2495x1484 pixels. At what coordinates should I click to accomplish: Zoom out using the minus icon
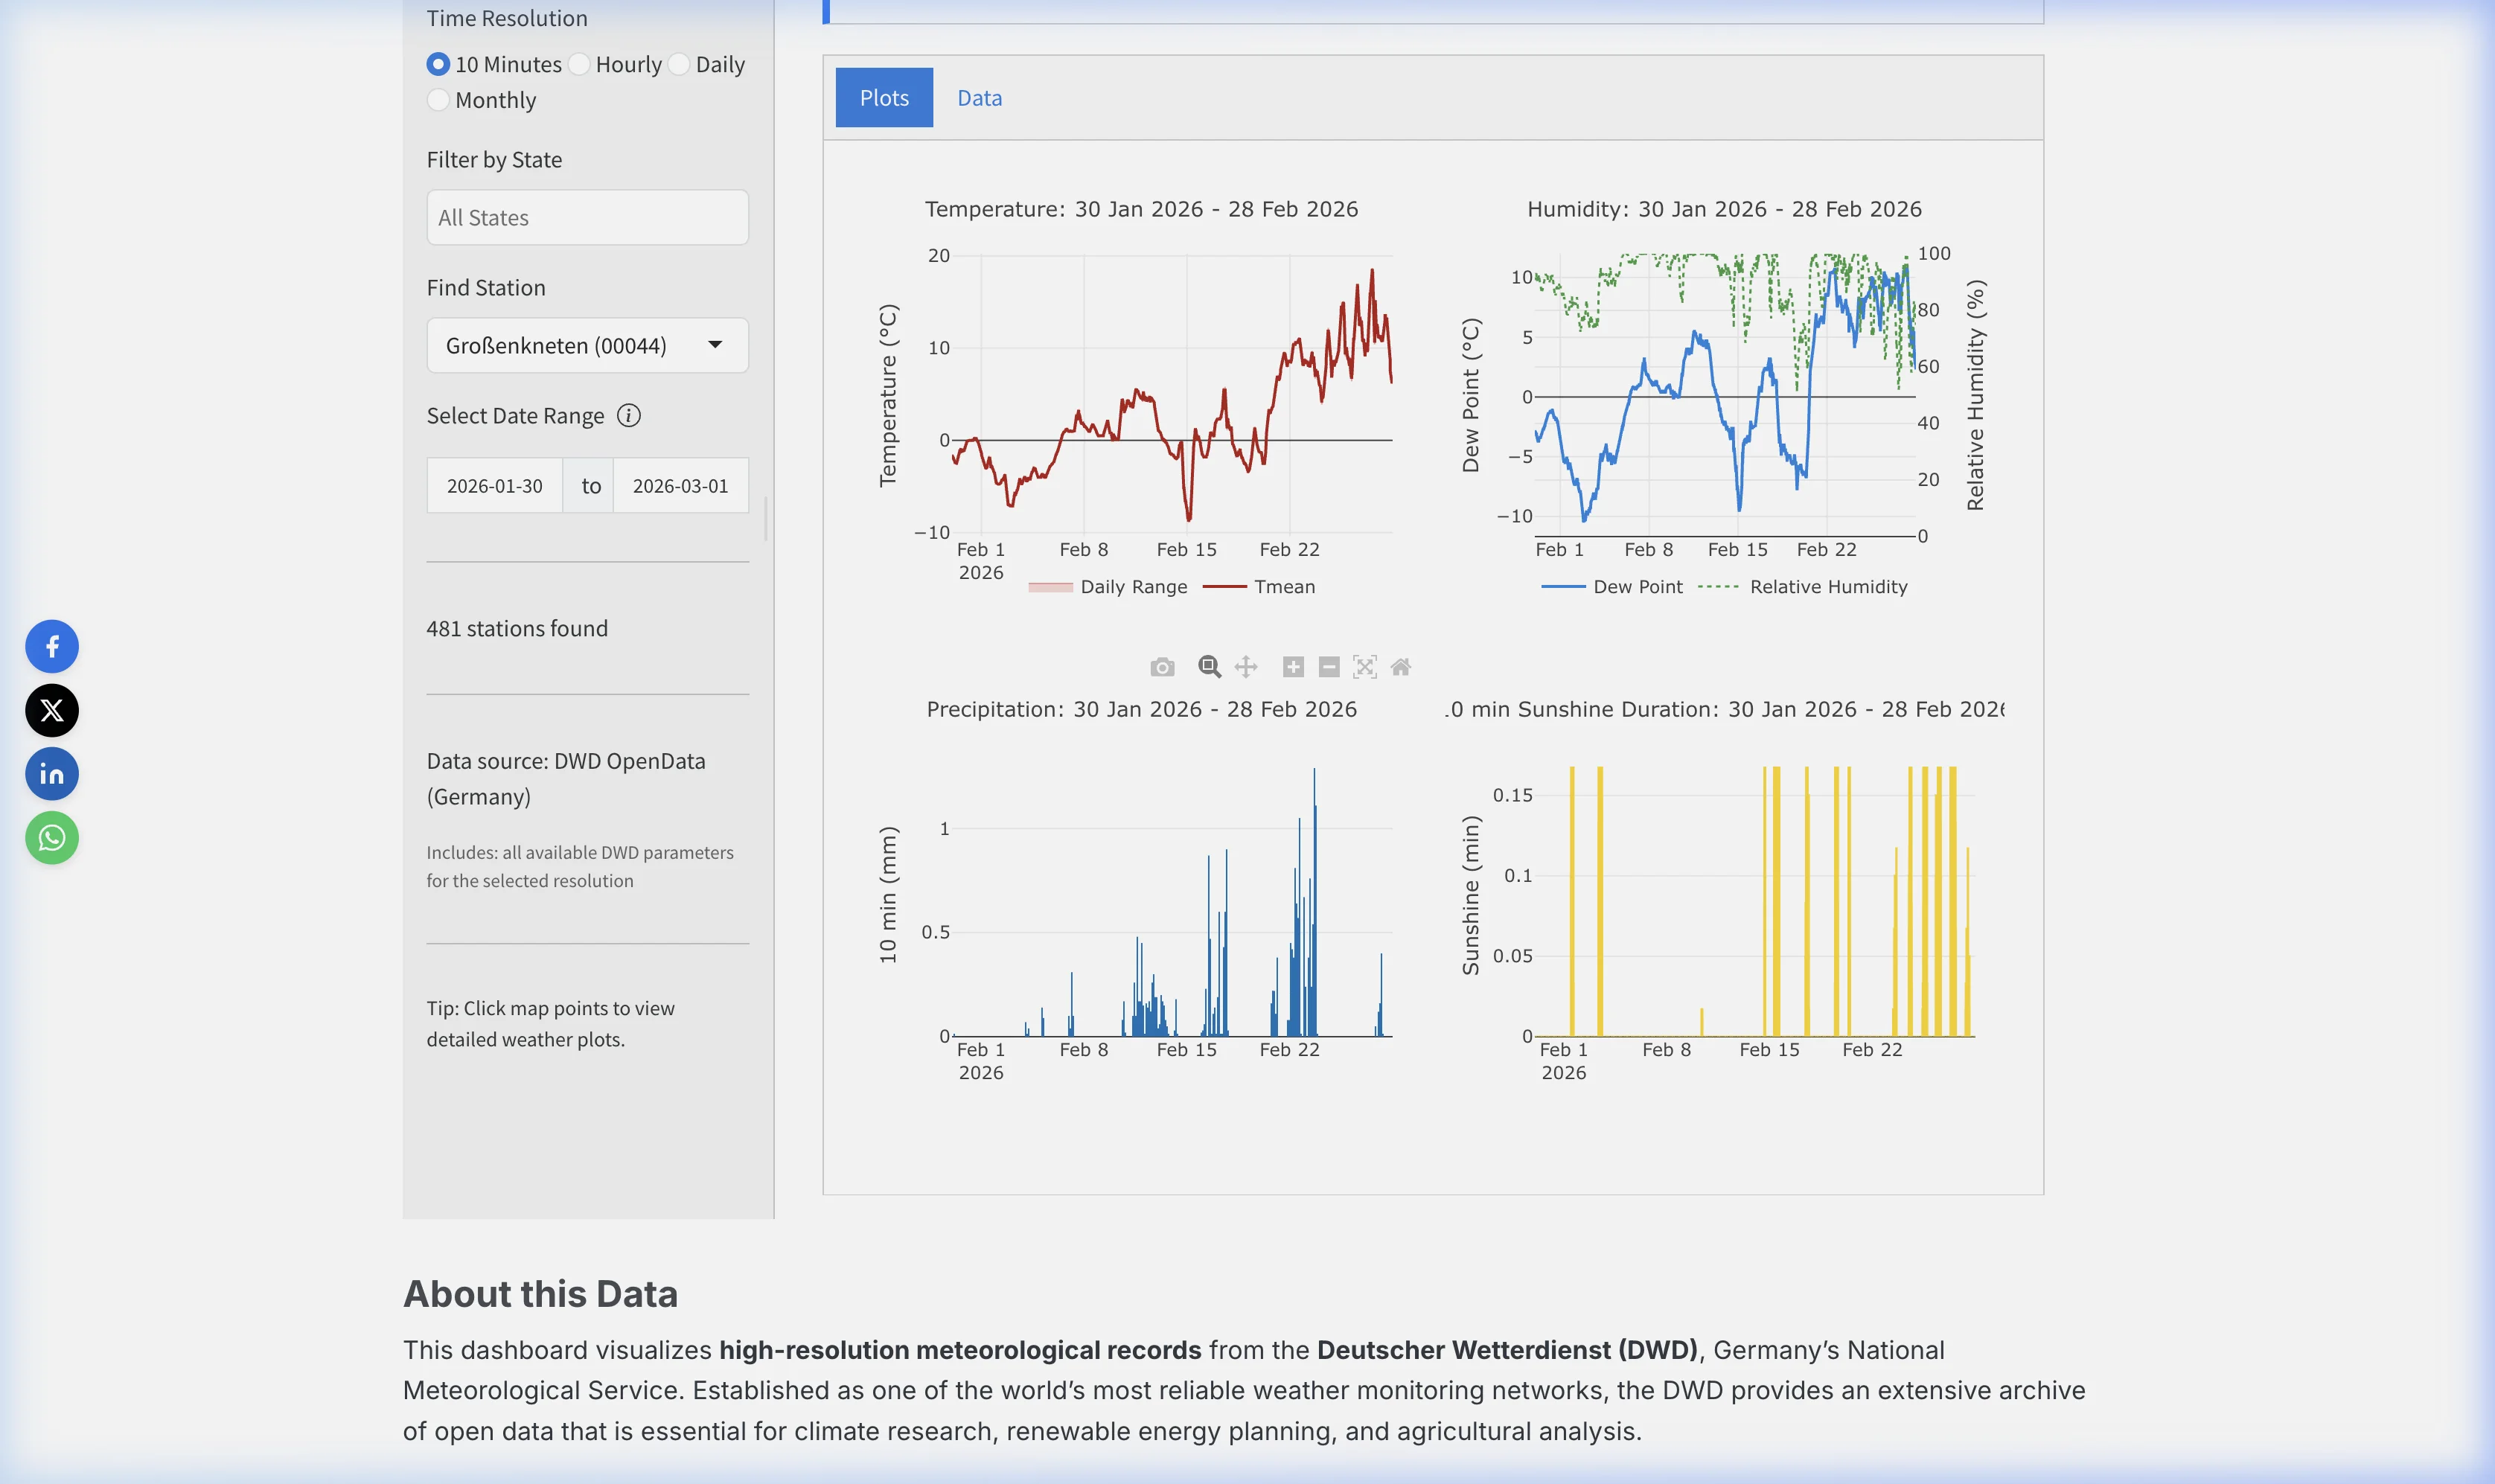click(1327, 666)
